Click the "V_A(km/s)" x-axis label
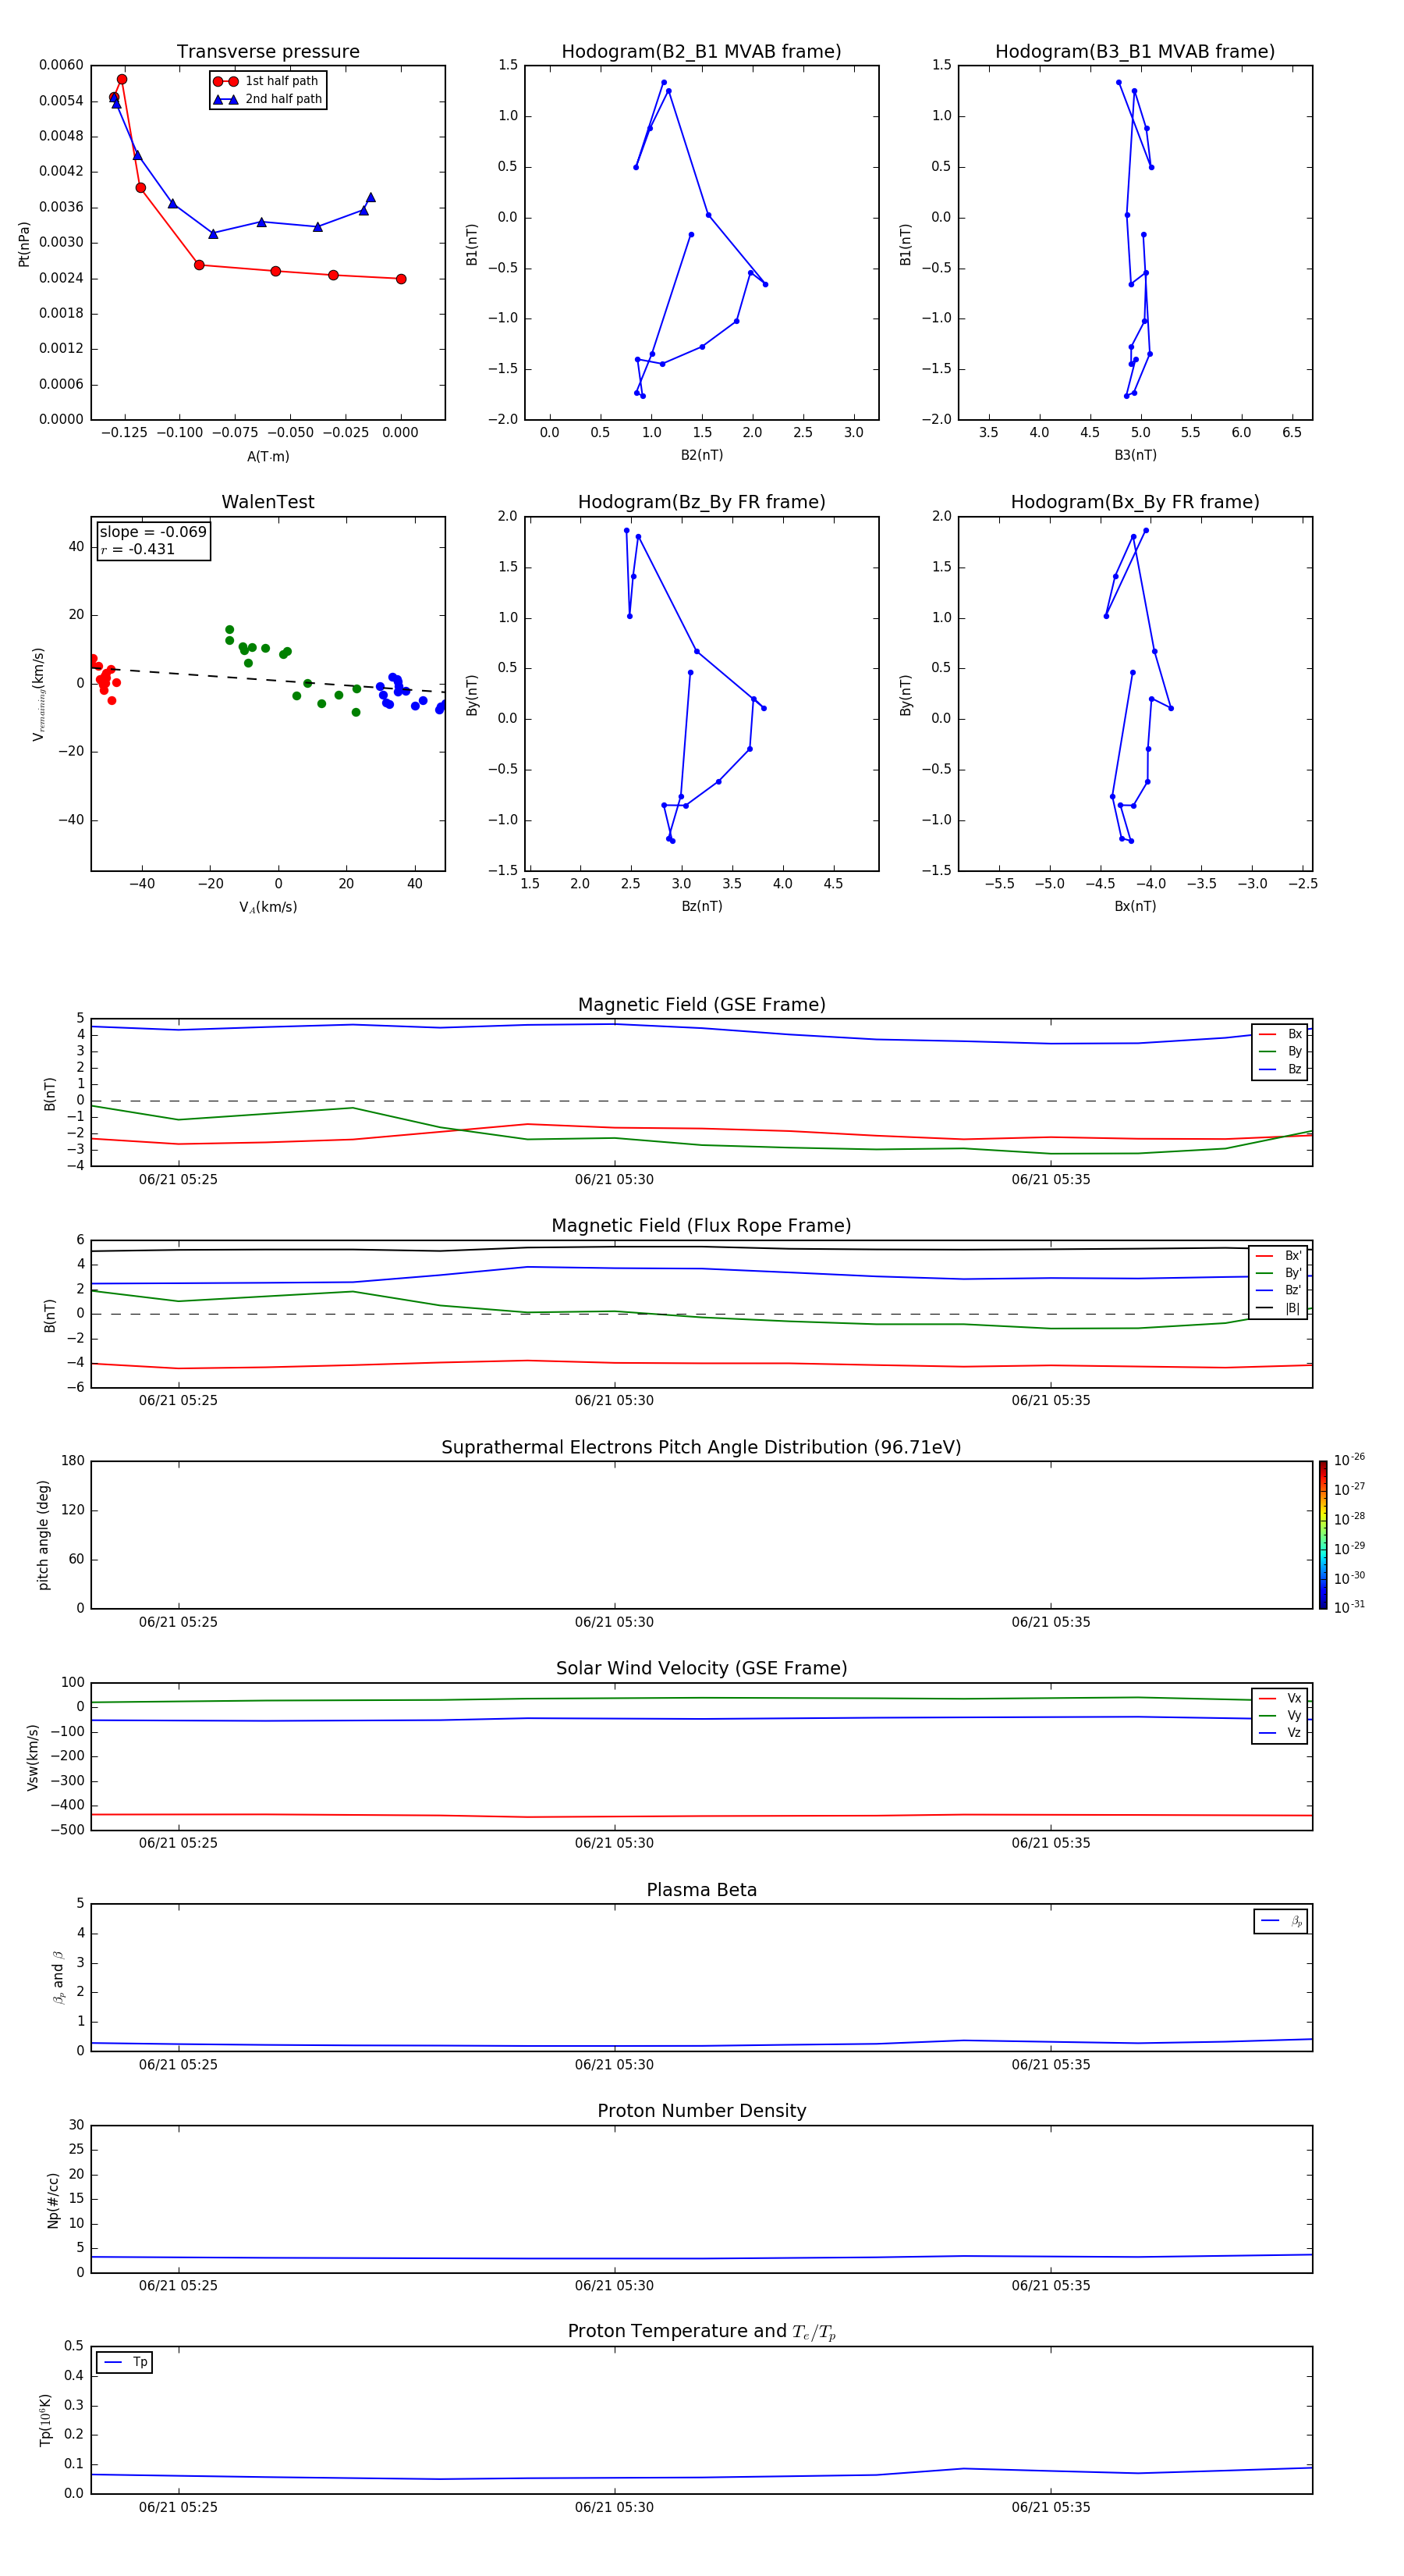This screenshot has width=1404, height=2576. [268, 907]
